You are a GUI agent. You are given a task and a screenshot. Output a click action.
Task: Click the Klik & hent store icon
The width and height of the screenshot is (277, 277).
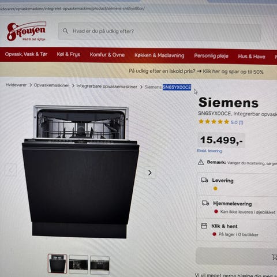coord(204,226)
